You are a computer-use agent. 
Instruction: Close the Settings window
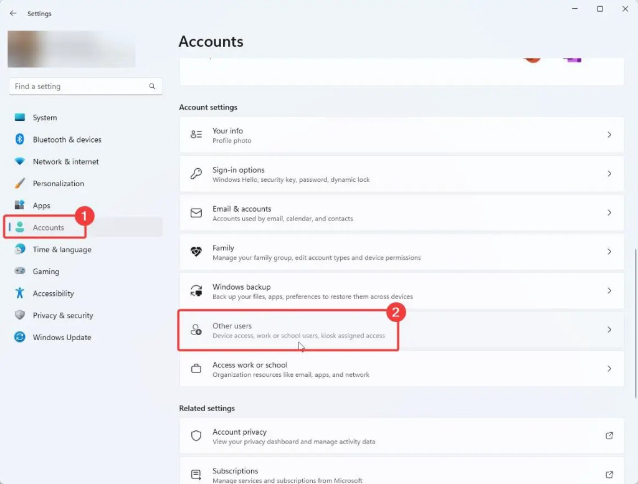[625, 9]
